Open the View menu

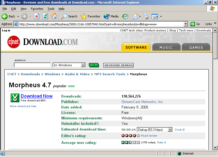tap(23, 9)
